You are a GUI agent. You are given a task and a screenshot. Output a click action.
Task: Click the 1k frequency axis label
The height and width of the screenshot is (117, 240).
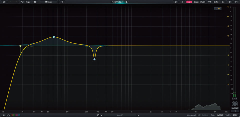(x=131, y=112)
